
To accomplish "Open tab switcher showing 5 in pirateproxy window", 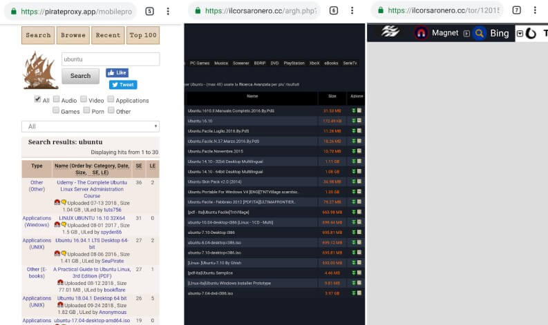I will pyautogui.click(x=149, y=11).
